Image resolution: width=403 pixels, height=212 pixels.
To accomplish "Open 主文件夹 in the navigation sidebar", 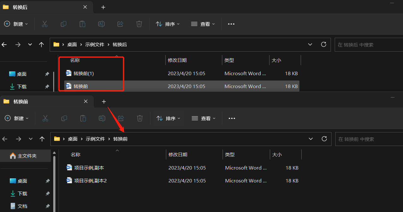I will coord(27,156).
